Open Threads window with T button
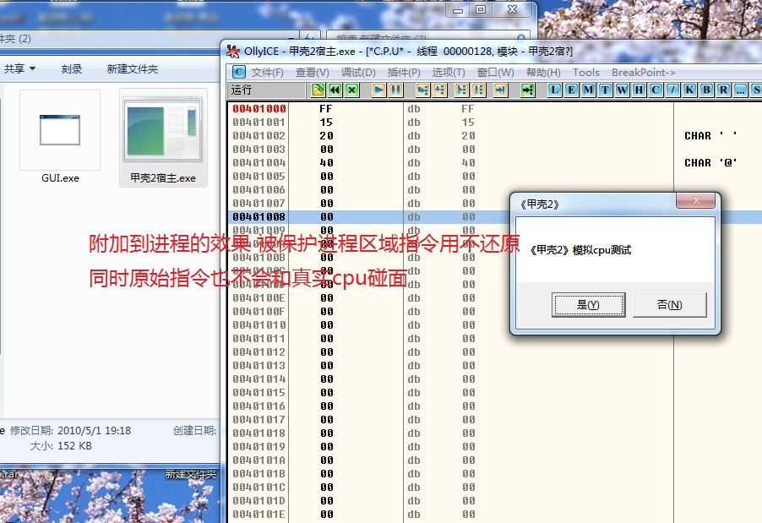This screenshot has width=762, height=523. [605, 90]
